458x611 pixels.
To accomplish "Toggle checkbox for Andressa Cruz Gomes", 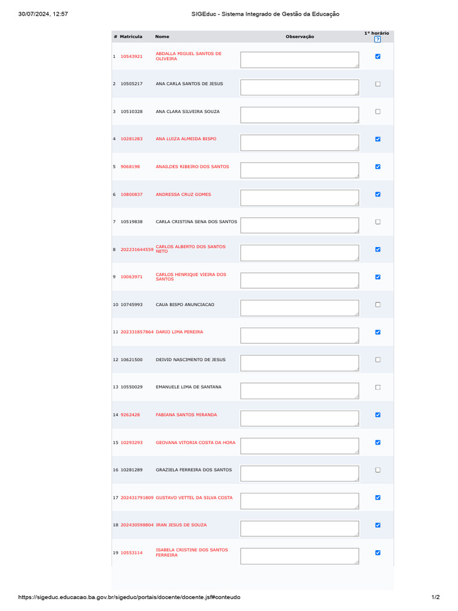I will (x=377, y=195).
